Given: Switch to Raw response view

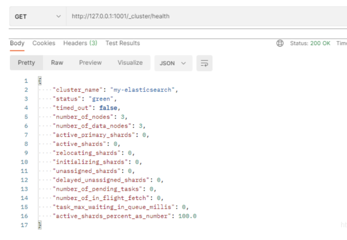Looking at the screenshot, I should (57, 63).
